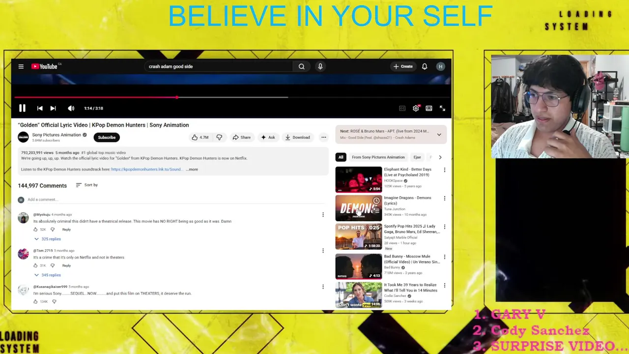The height and width of the screenshot is (354, 629).
Task: Select the All filter chip
Action: click(341, 157)
